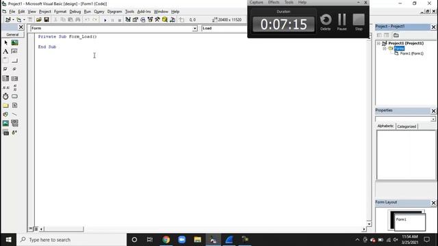The image size is (438, 246).
Task: Open the Toolbox from toolbar icon
Action: [x=157, y=20]
